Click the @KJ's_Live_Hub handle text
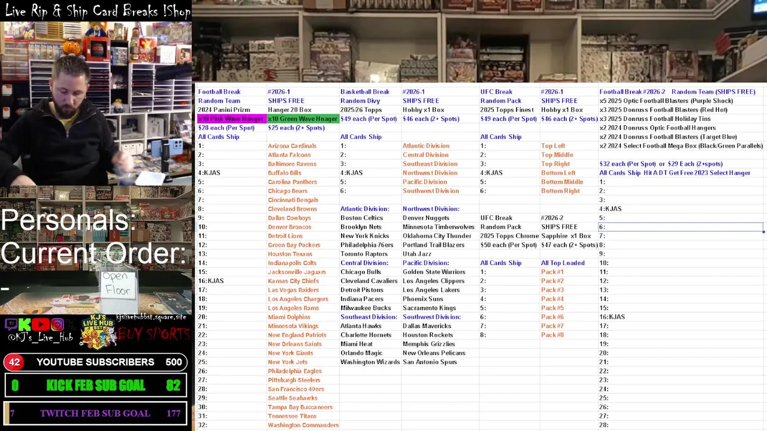 tap(40, 338)
